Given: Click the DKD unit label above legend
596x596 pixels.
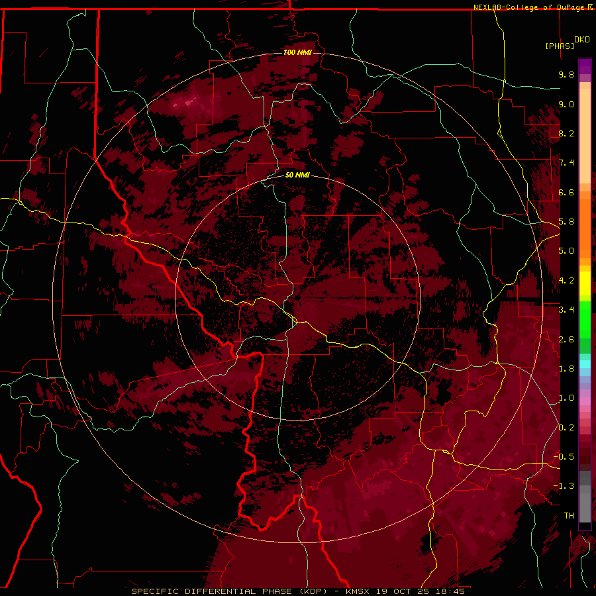Looking at the screenshot, I should click(x=582, y=40).
